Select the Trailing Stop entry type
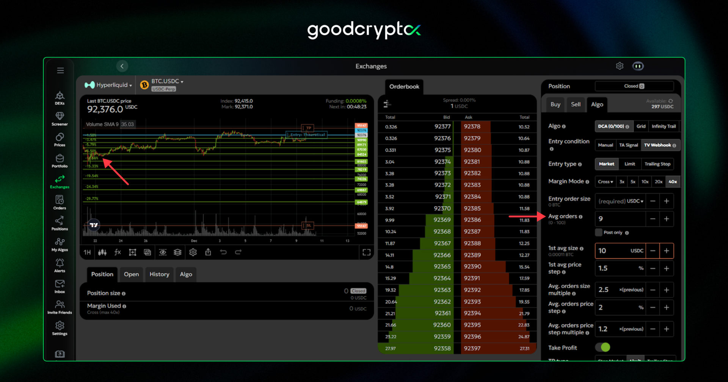Viewport: 728px width, 382px height. click(x=657, y=164)
